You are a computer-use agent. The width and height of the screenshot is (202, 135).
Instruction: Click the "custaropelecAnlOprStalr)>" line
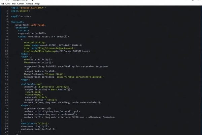point(38,129)
